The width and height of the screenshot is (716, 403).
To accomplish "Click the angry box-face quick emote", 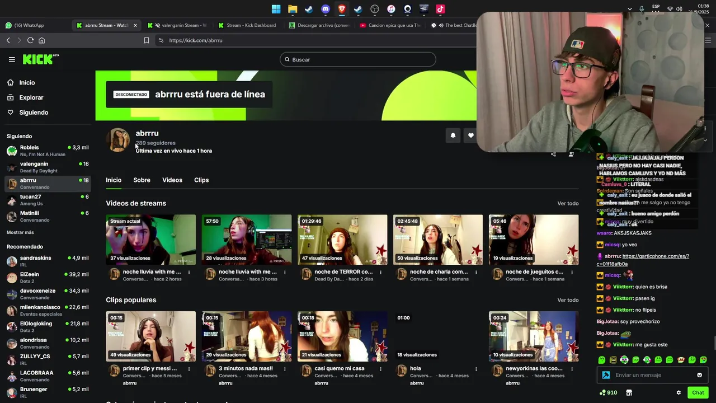I will tap(613, 360).
